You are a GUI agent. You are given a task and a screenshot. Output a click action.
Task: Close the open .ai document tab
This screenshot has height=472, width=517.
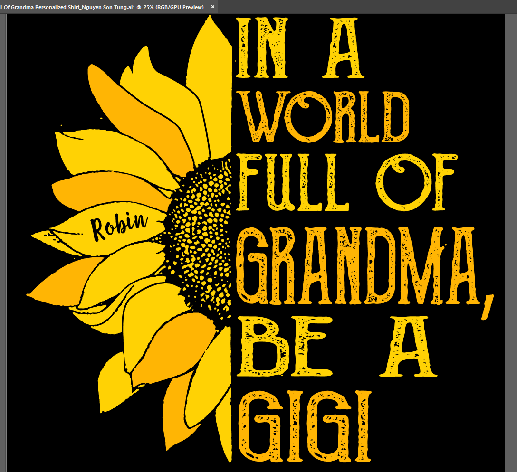(212, 7)
